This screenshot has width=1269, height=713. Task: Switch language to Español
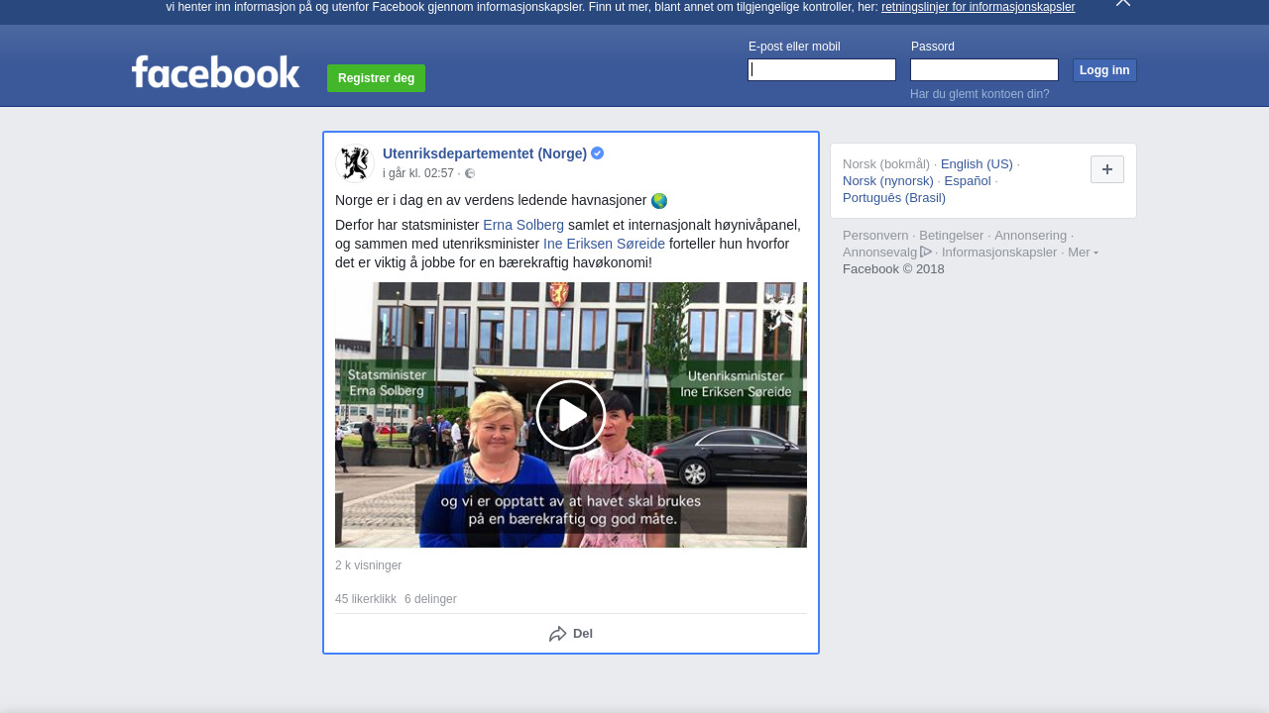(x=968, y=180)
